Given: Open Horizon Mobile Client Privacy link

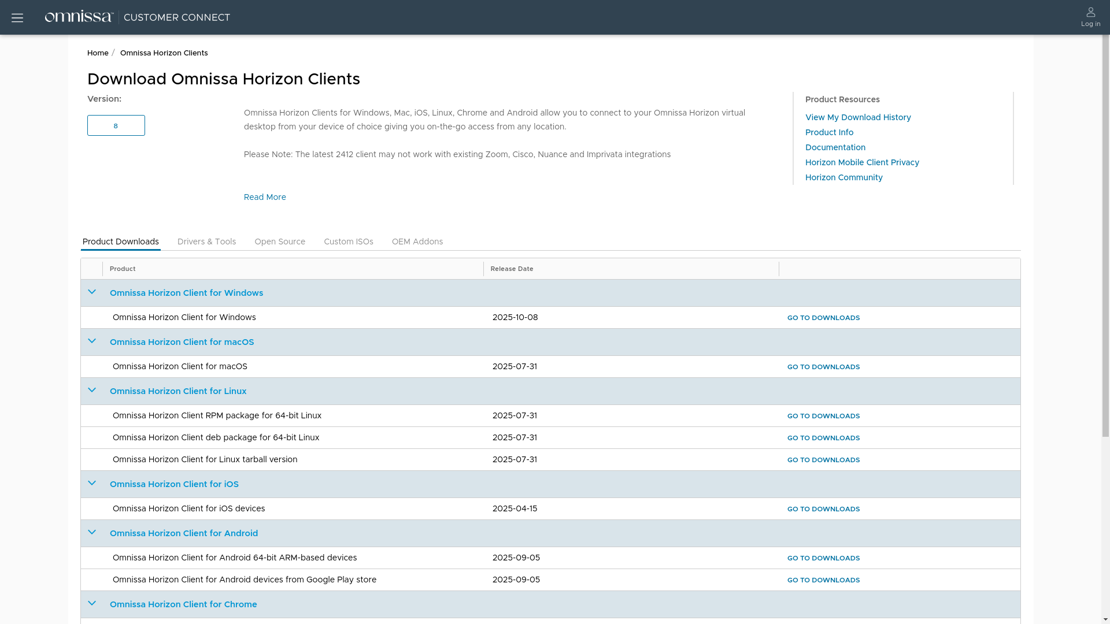Looking at the screenshot, I should click(x=862, y=162).
